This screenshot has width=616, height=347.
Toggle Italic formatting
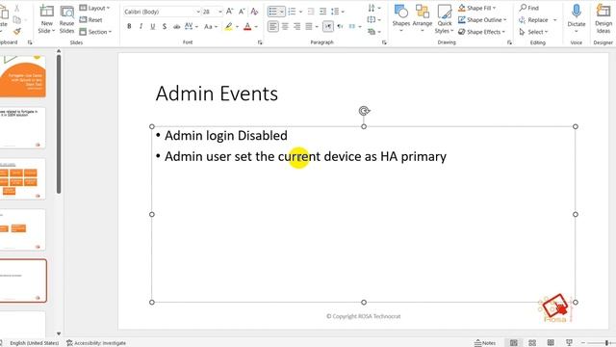(141, 26)
